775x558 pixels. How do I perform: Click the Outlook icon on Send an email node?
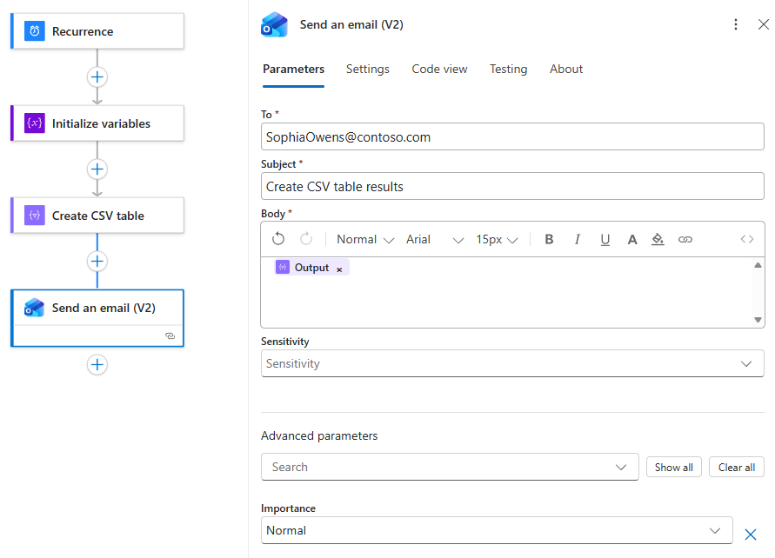click(35, 308)
